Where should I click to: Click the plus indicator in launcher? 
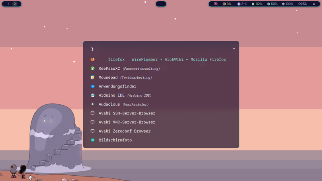pos(234,48)
